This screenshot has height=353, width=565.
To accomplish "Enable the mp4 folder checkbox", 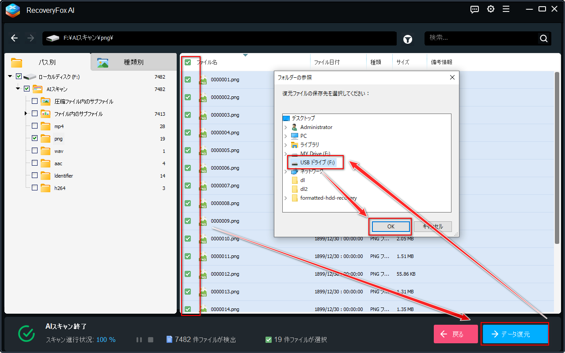I will click(34, 126).
